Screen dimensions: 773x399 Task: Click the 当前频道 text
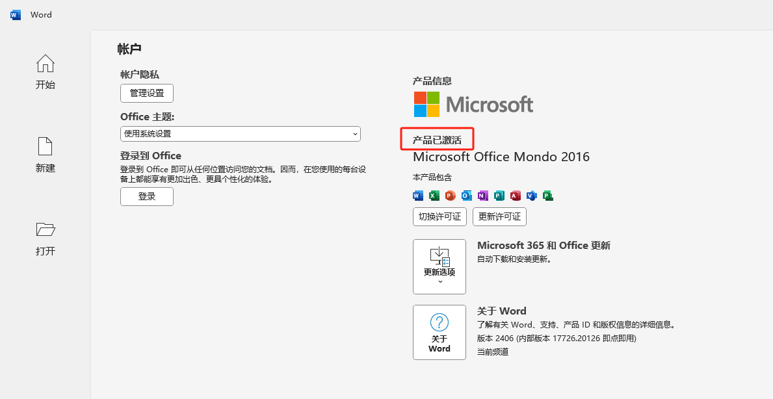[x=493, y=352]
